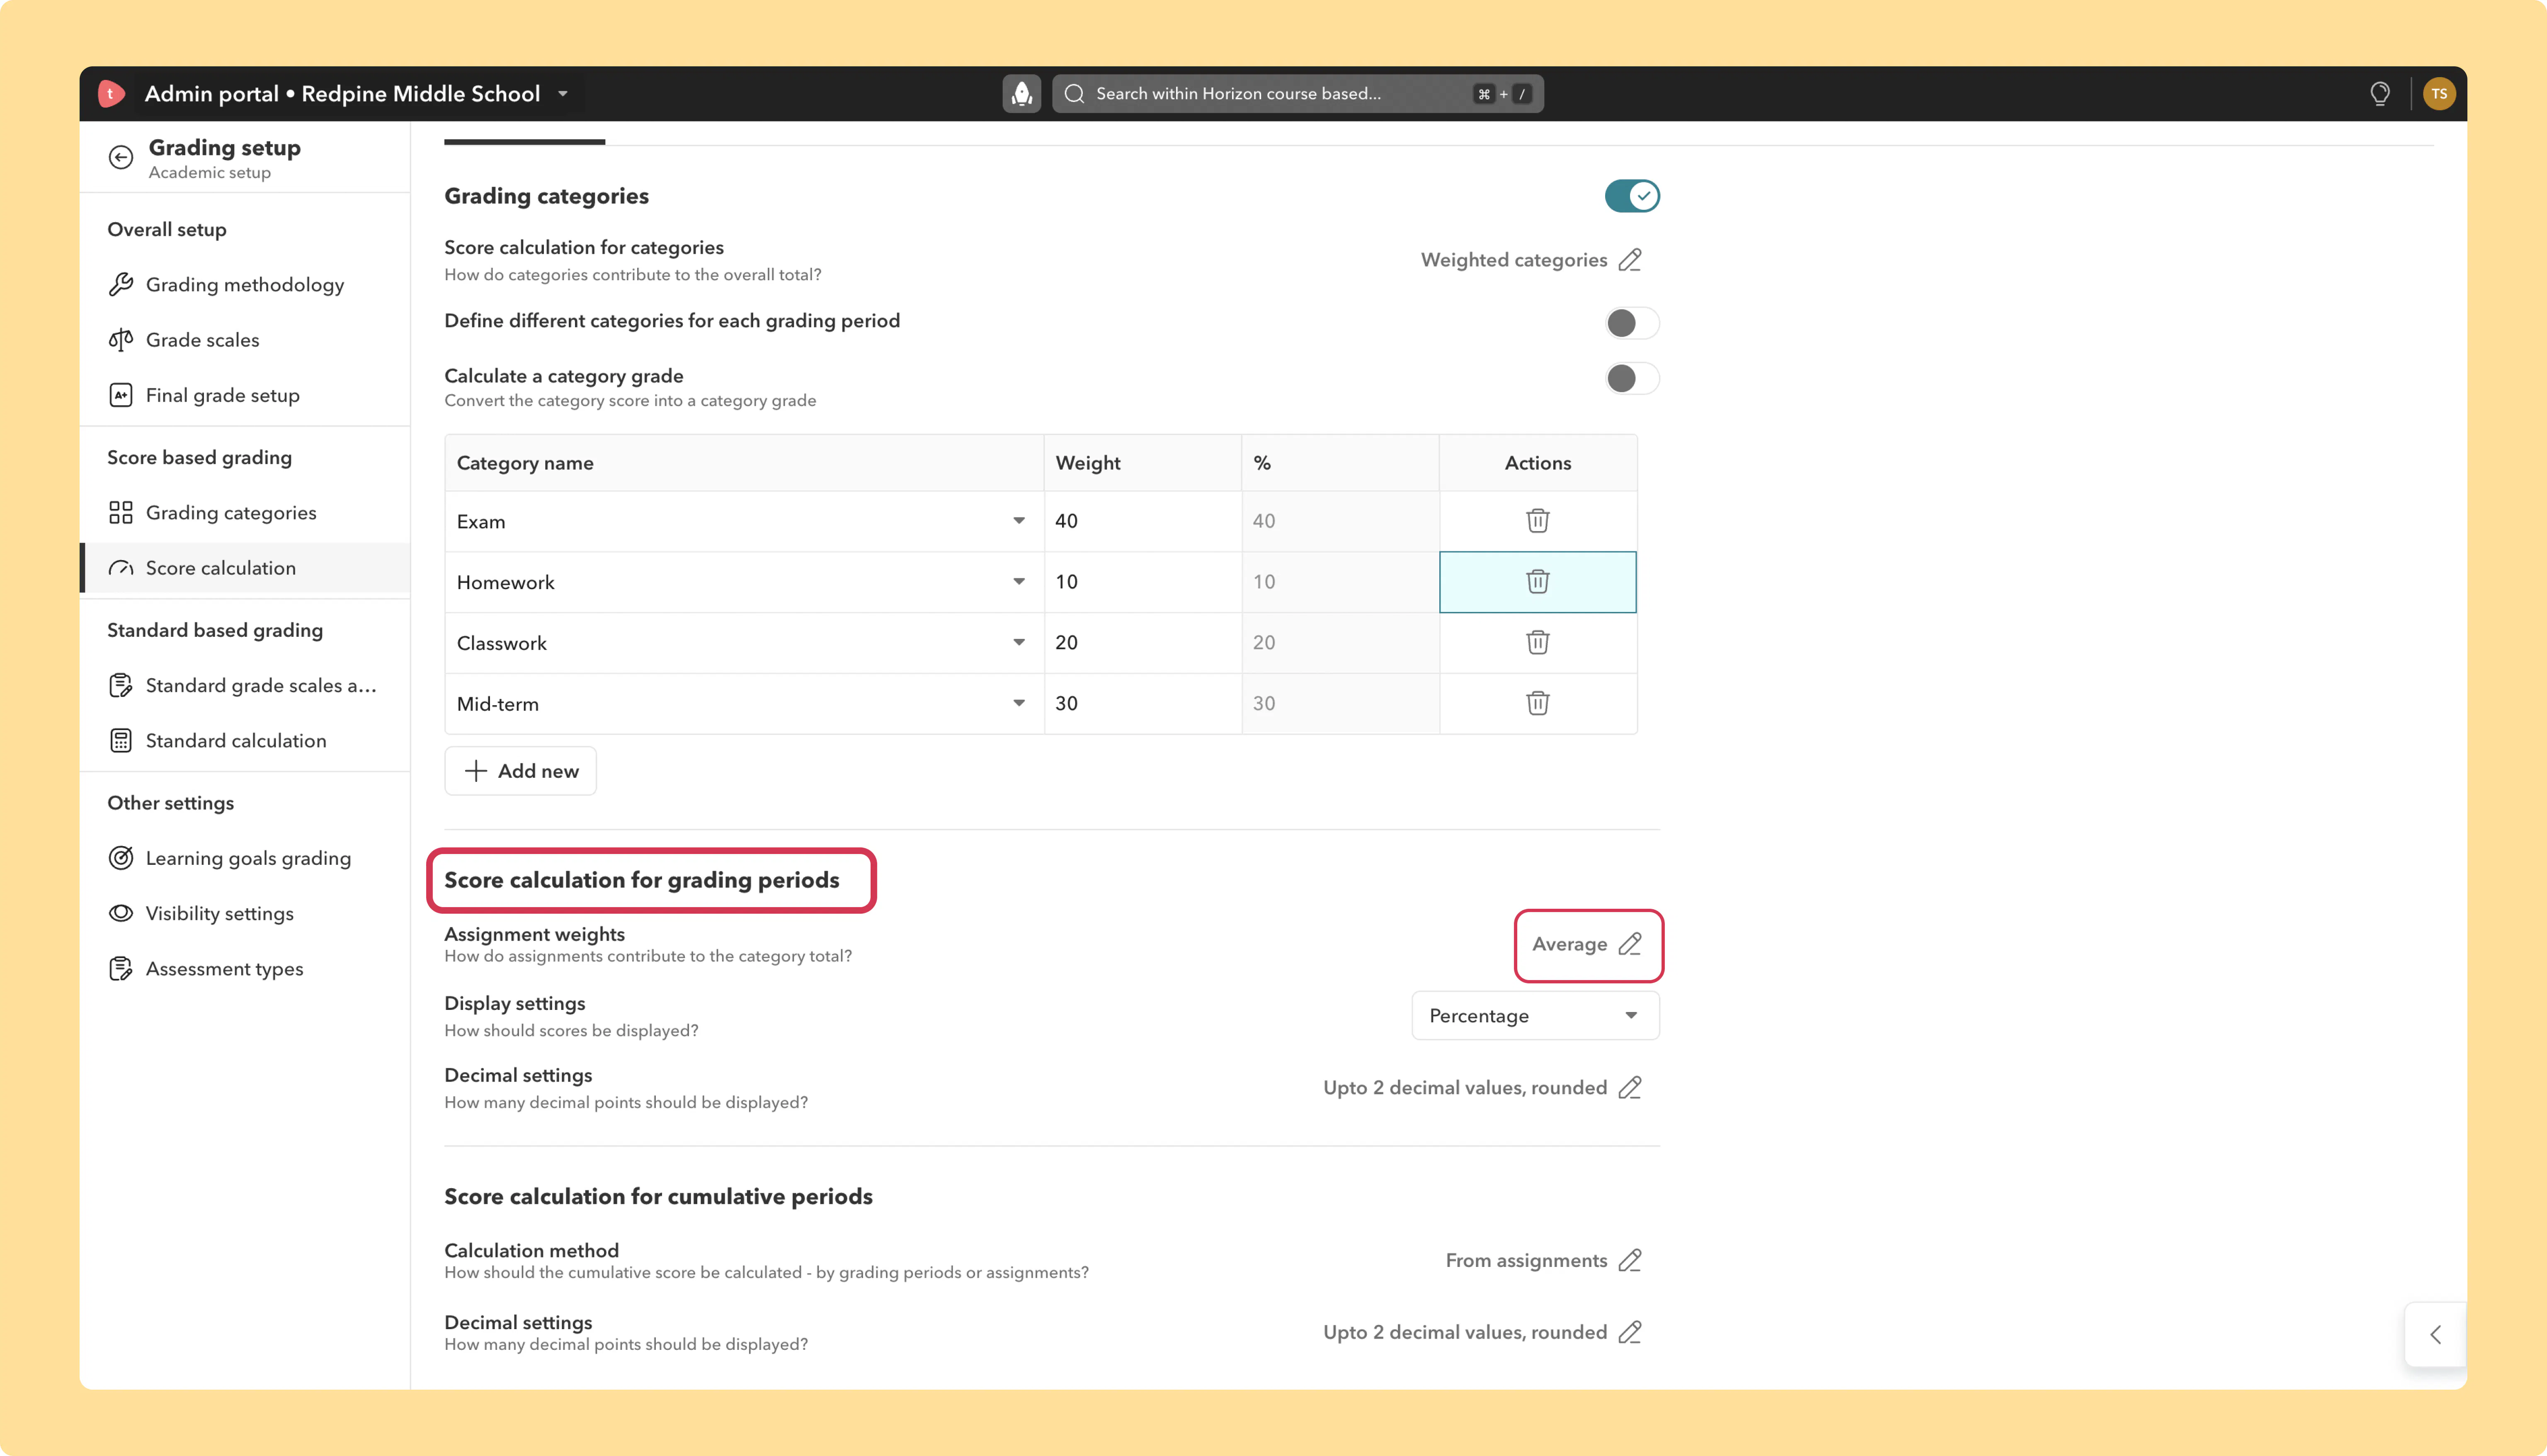Click the red app logo in header
The width and height of the screenshot is (2547, 1456).
pos(111,94)
